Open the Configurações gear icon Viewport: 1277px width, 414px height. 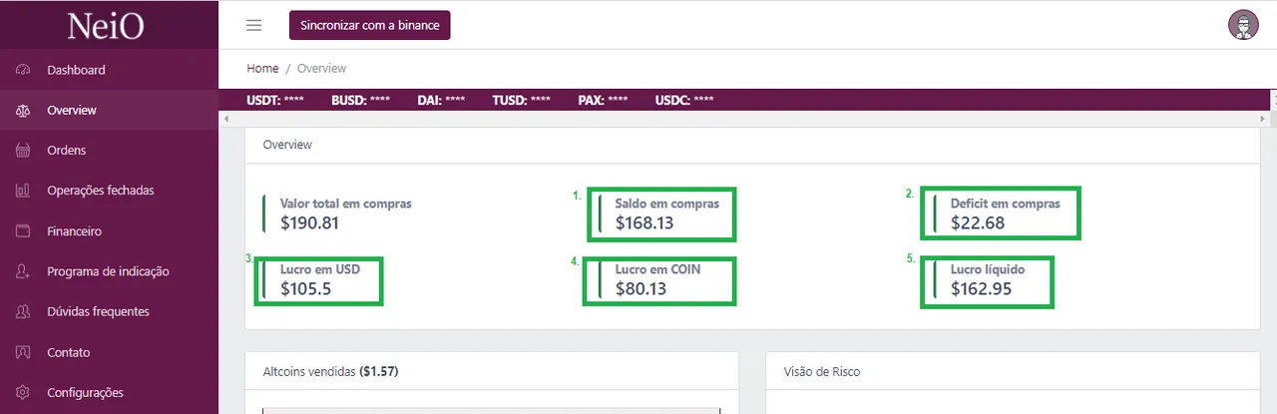click(x=24, y=392)
